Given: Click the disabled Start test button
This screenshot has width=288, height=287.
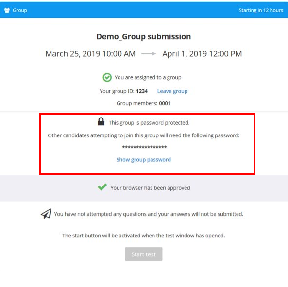Looking at the screenshot, I should coord(143,254).
